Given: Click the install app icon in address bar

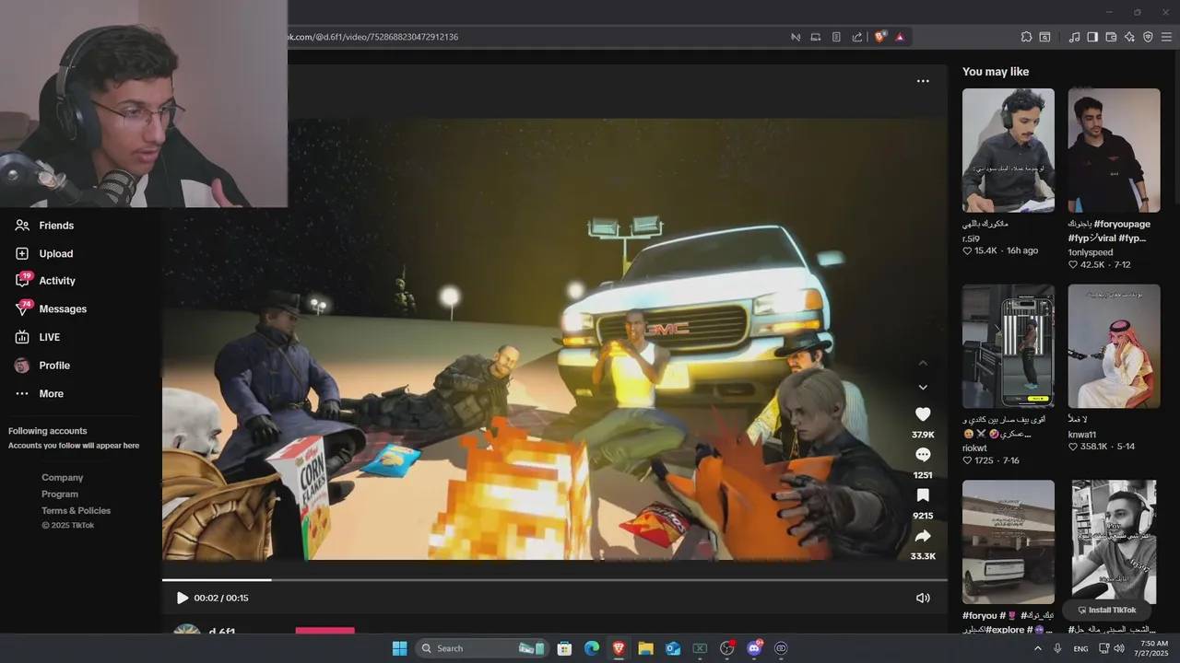Looking at the screenshot, I should click(x=816, y=37).
